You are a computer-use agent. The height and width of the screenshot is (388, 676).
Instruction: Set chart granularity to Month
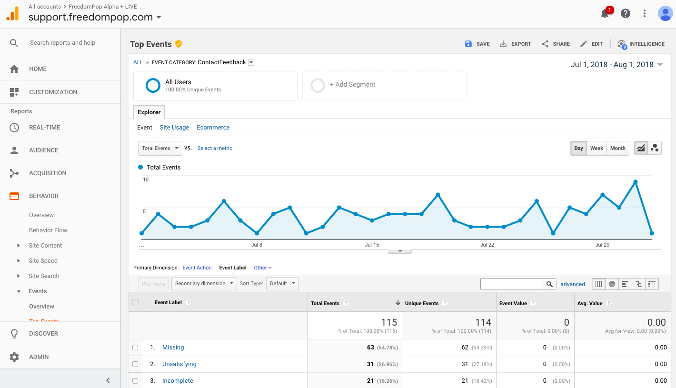(618, 148)
